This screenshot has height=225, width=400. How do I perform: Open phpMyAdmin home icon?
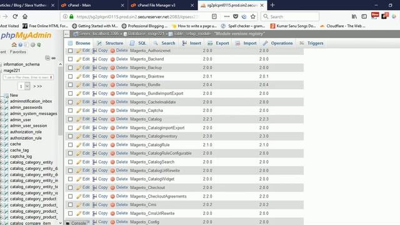click(x=14, y=44)
